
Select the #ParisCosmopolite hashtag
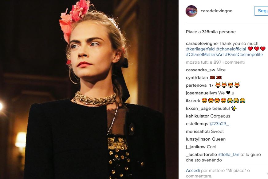coord(244,54)
